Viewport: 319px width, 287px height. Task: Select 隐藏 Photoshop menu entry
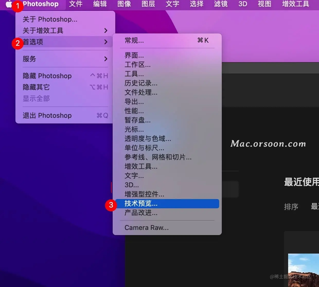(65, 76)
